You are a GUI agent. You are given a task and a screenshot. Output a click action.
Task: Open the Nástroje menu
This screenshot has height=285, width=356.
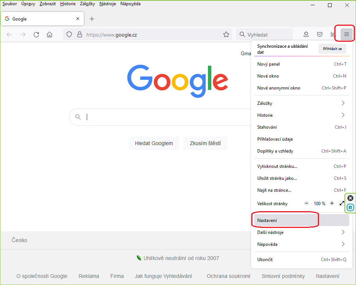pyautogui.click(x=108, y=4)
